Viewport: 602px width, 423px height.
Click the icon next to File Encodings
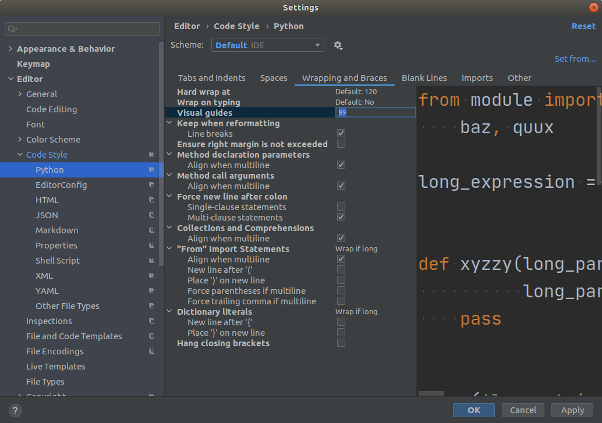pyautogui.click(x=151, y=351)
